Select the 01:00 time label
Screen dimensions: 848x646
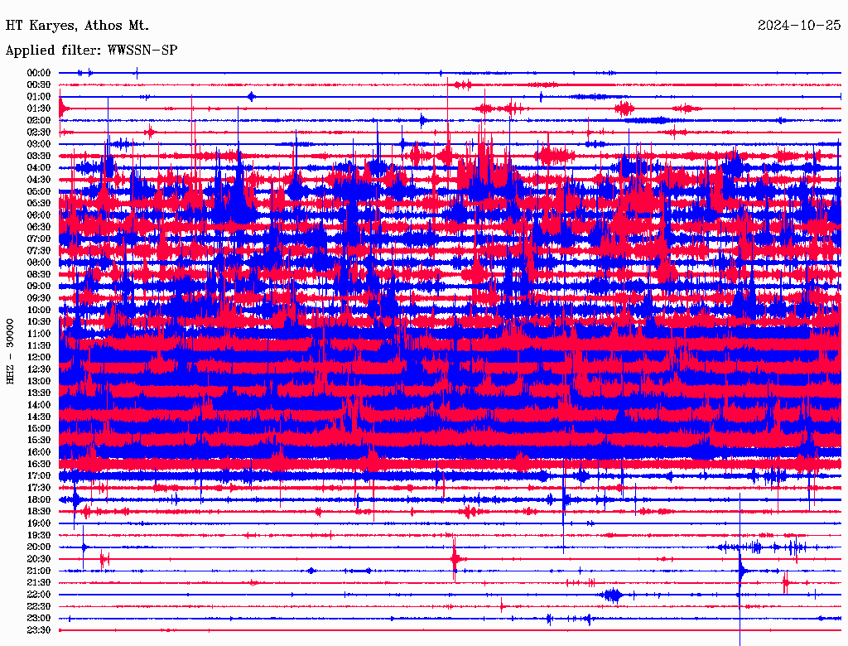[39, 97]
